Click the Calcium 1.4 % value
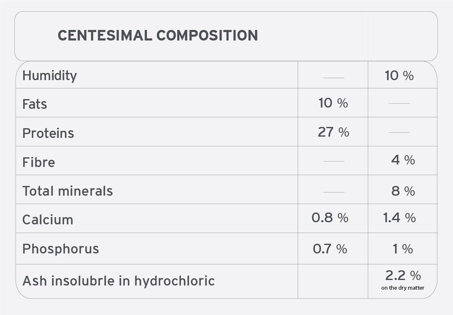453x315 pixels. point(399,218)
